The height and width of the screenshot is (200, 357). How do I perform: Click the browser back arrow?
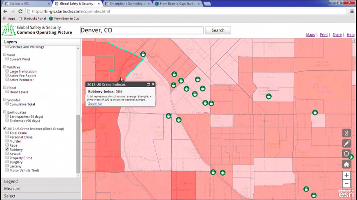[x=5, y=11]
